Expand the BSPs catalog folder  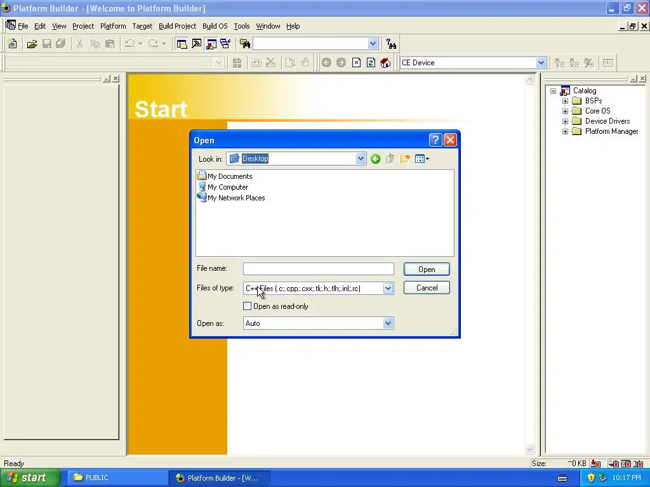point(565,101)
